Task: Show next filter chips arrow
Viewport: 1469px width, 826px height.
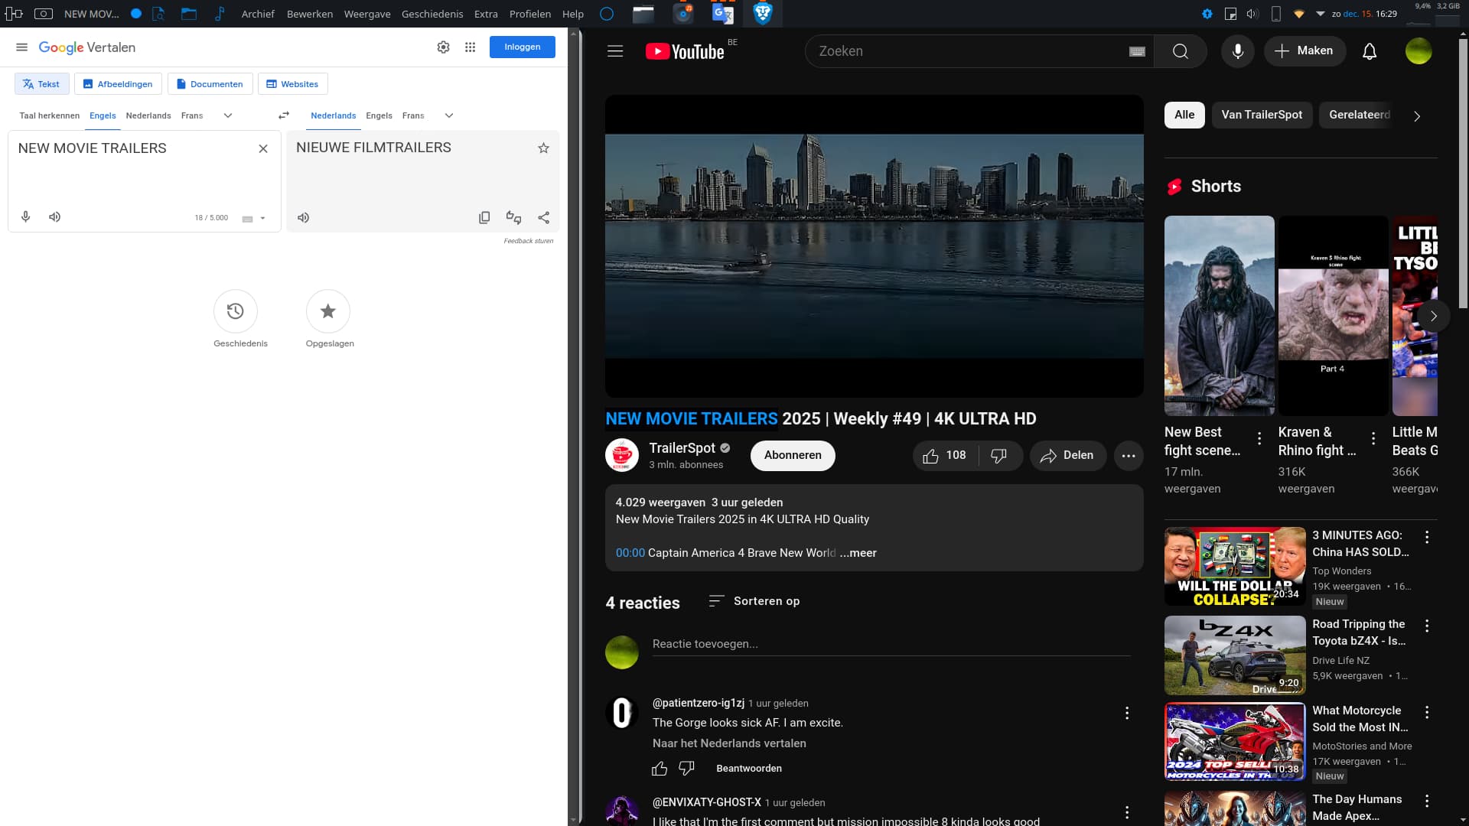Action: (1417, 116)
